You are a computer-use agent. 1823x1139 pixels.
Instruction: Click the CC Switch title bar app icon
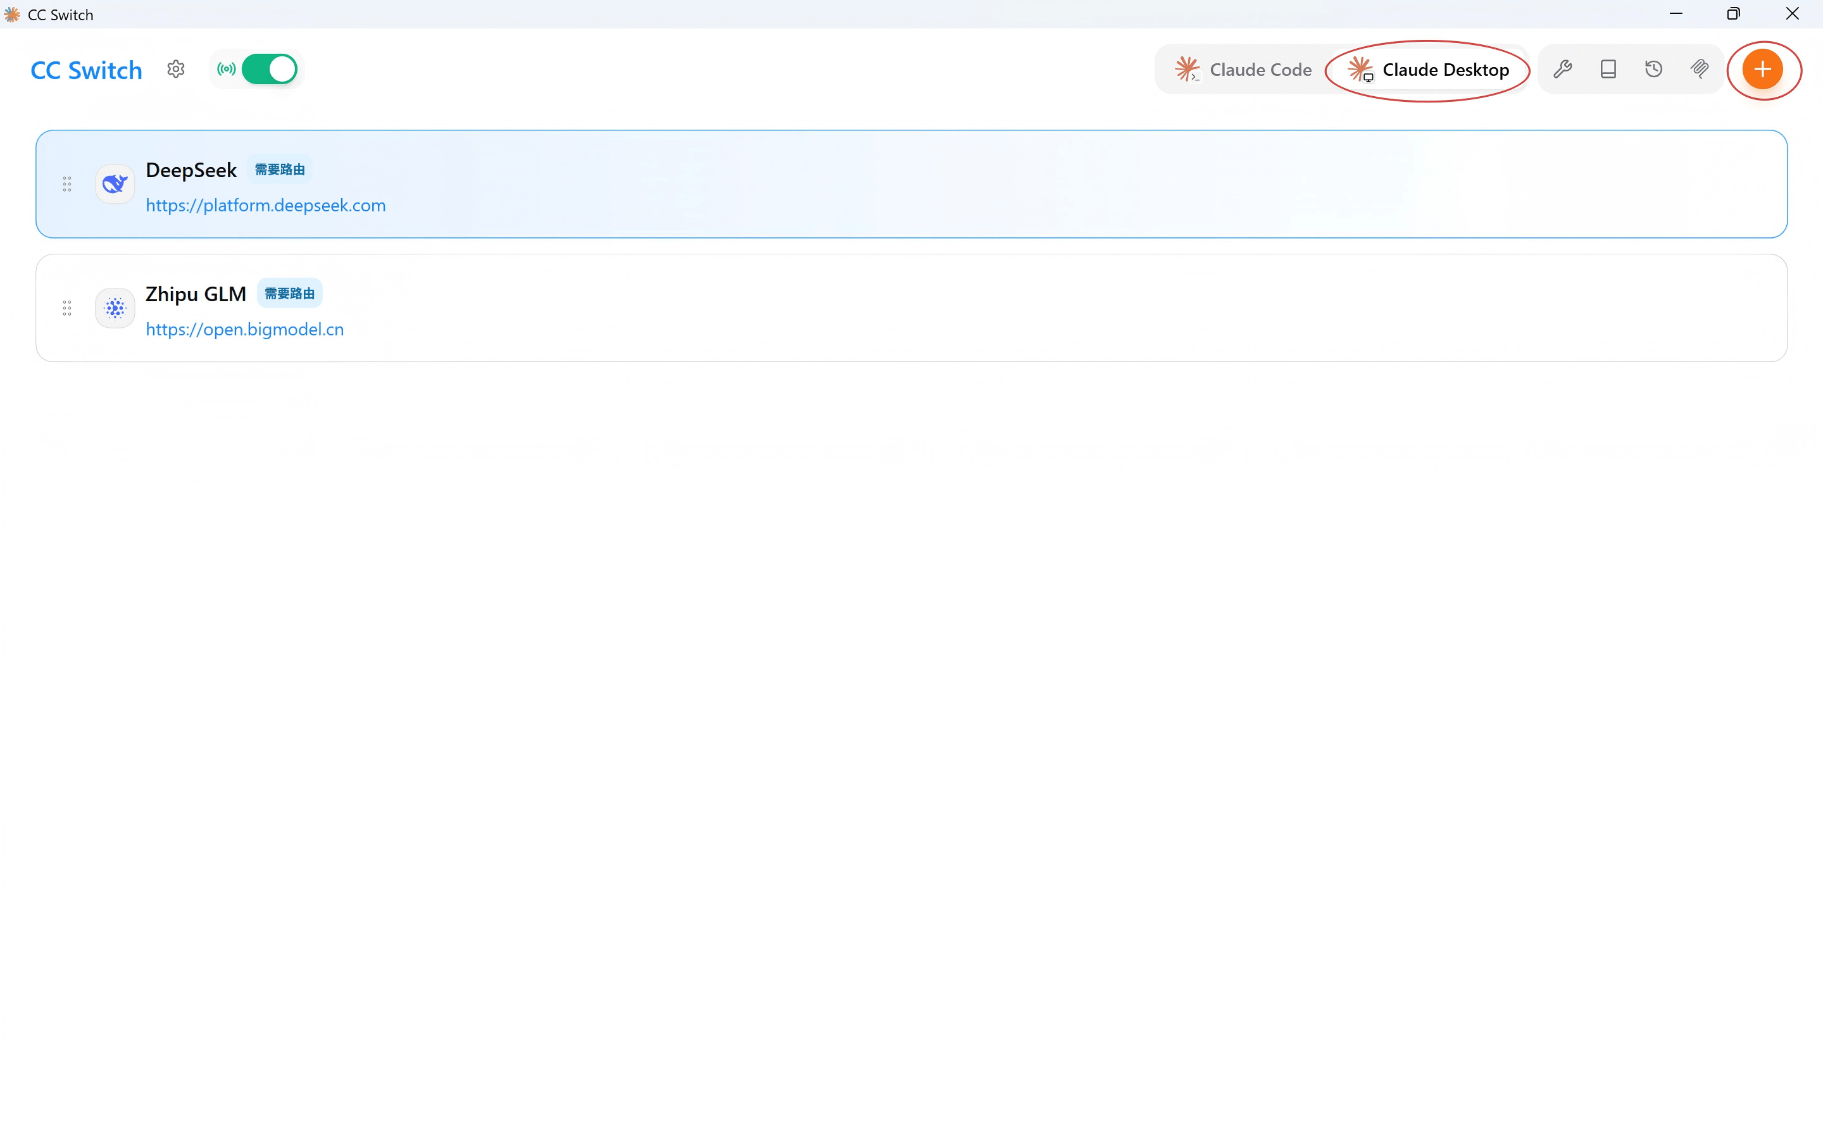click(12, 15)
